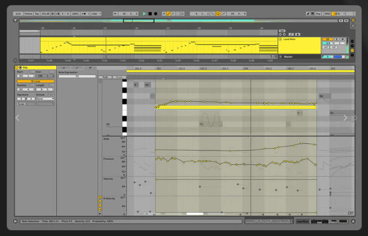Viewport: 368px width, 236px height.
Task: Toggle the Info View triangle in status bar
Action: pos(15,221)
